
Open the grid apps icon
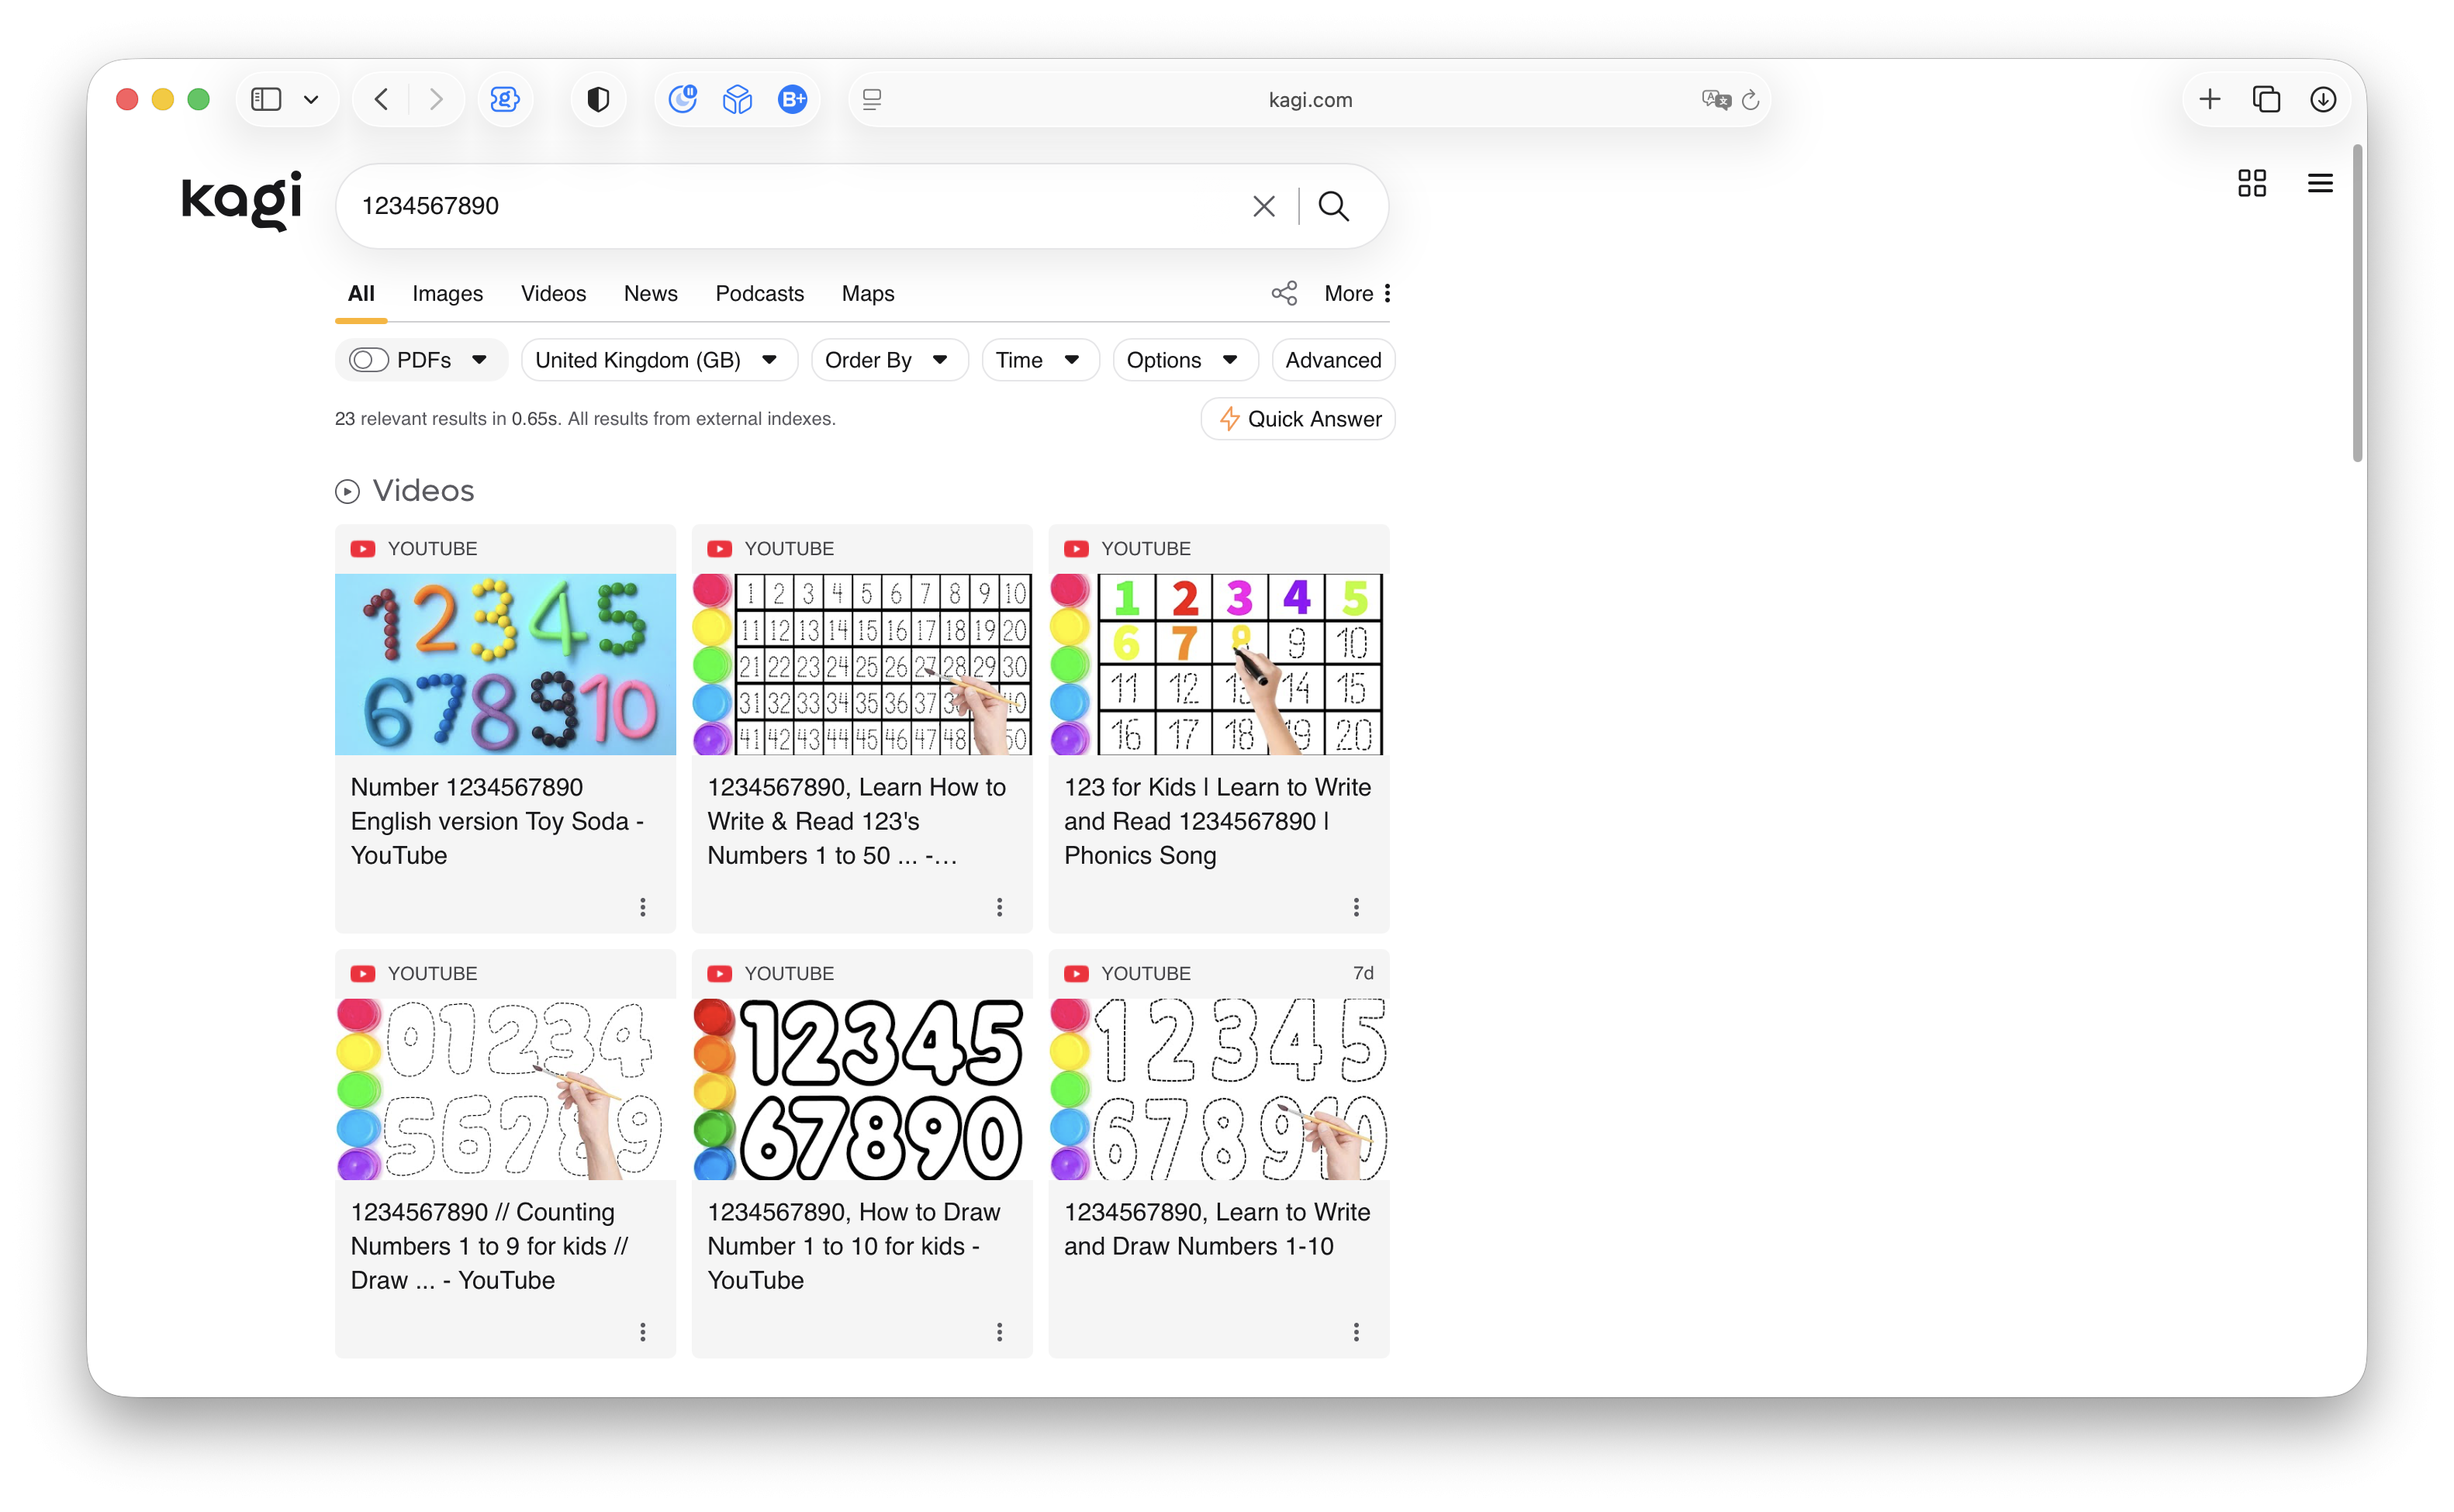[x=2251, y=183]
